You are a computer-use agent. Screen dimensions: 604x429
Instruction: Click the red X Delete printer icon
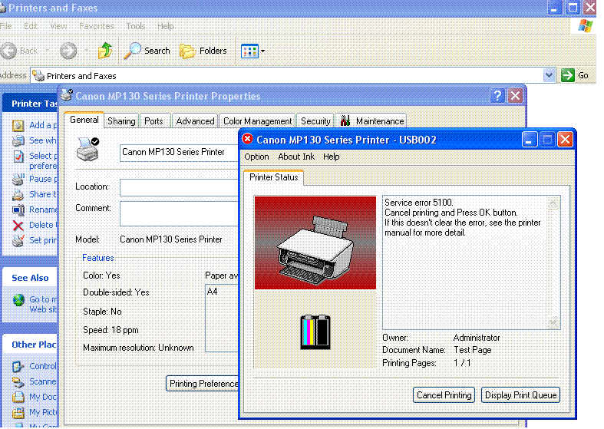18,226
